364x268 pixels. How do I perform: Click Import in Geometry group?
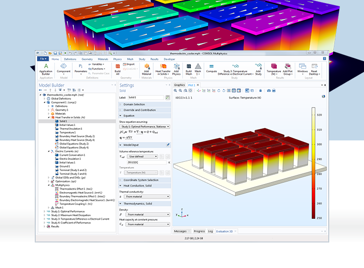pos(129,64)
